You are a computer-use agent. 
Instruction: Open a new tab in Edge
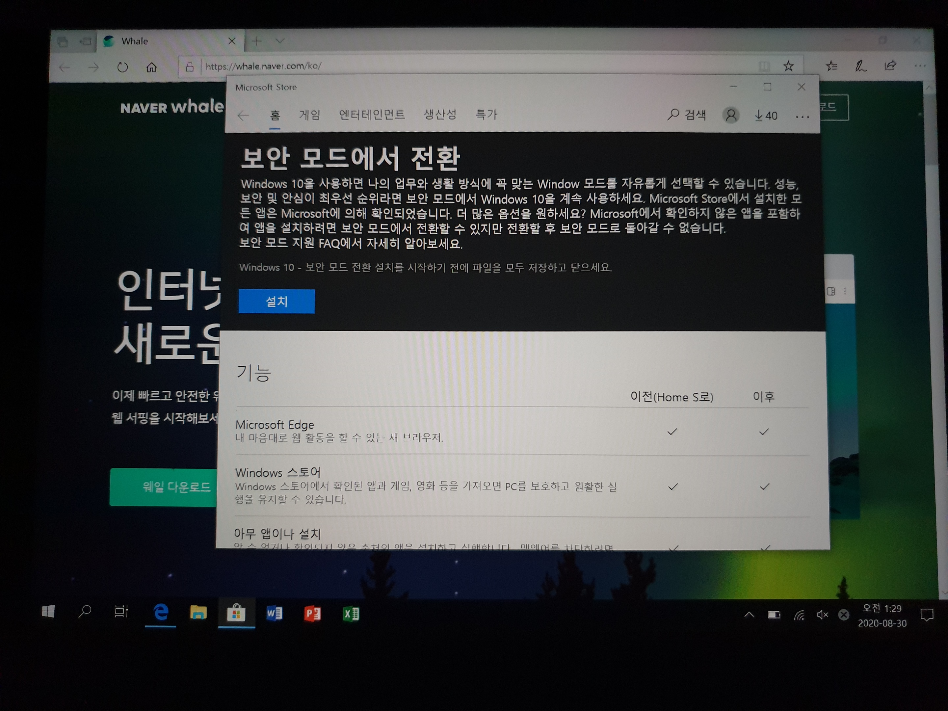(x=257, y=41)
